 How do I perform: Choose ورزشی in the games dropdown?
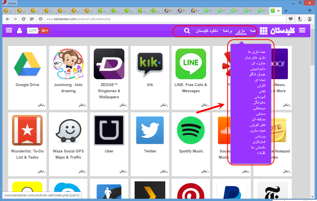point(260,136)
